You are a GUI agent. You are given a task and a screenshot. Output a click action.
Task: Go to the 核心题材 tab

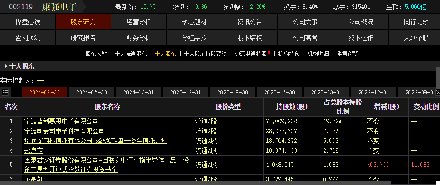[194, 22]
